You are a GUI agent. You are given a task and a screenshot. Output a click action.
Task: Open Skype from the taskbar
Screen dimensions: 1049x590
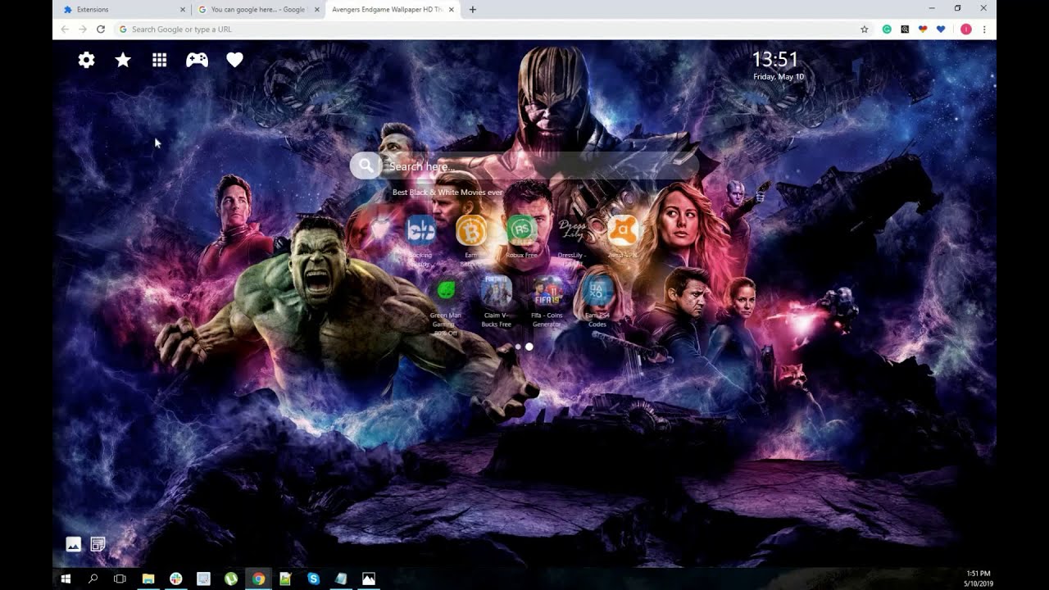tap(313, 579)
